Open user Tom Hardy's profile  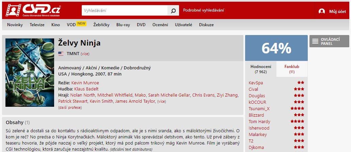pyautogui.click(x=259, y=122)
